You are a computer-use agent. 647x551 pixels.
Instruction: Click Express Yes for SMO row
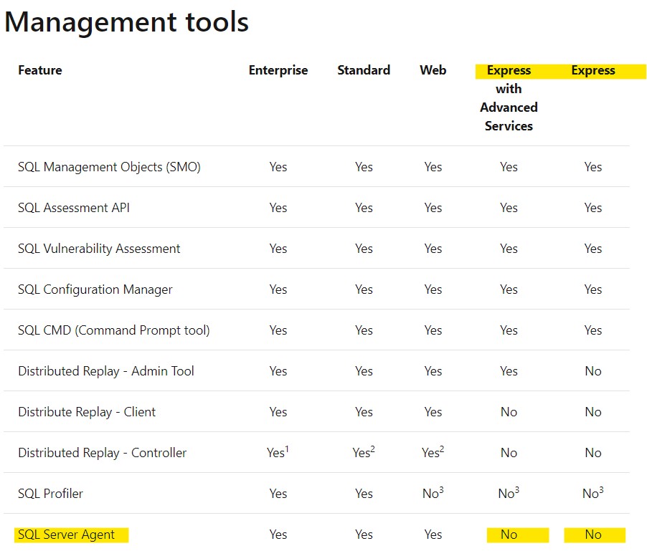tap(593, 167)
